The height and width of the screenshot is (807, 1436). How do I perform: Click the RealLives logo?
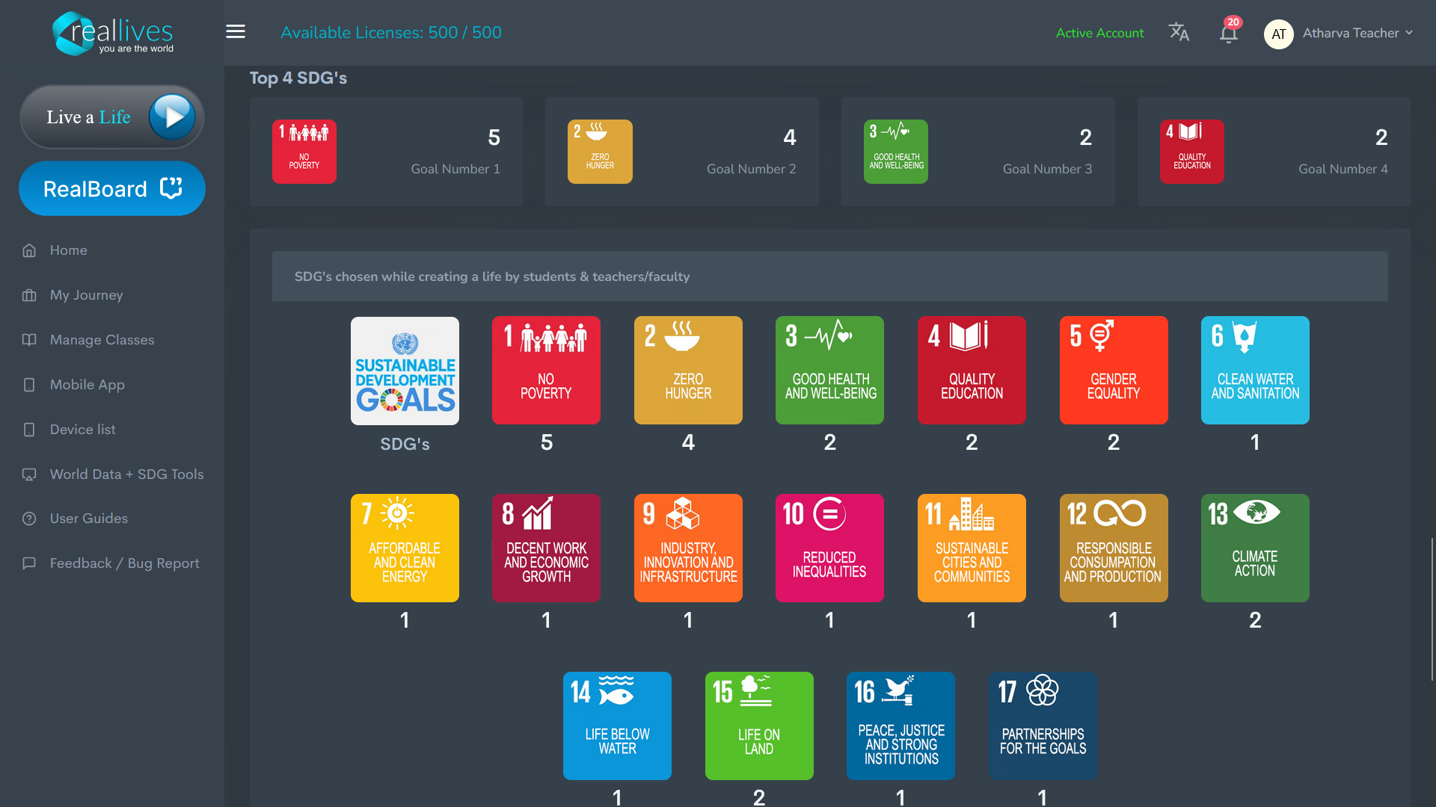[112, 33]
